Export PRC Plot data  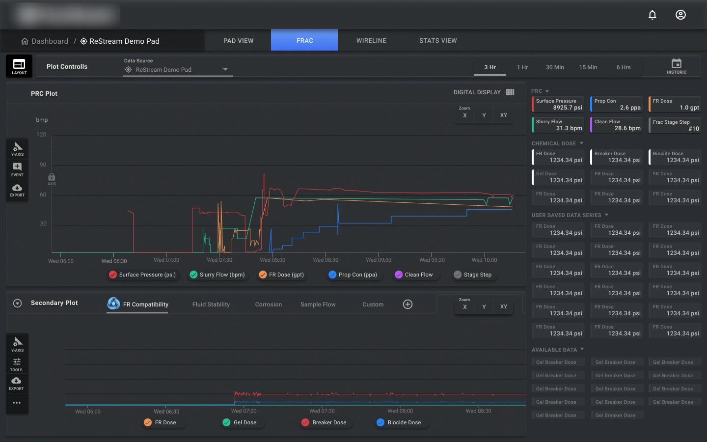[x=17, y=190]
